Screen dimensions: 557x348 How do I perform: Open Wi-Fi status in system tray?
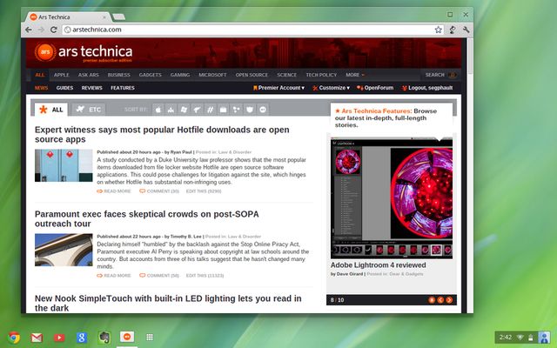pos(520,338)
